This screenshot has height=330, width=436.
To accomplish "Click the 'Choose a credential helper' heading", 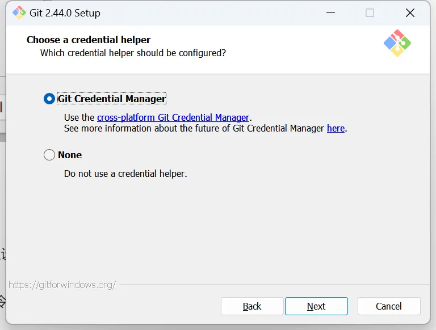I will pyautogui.click(x=89, y=40).
